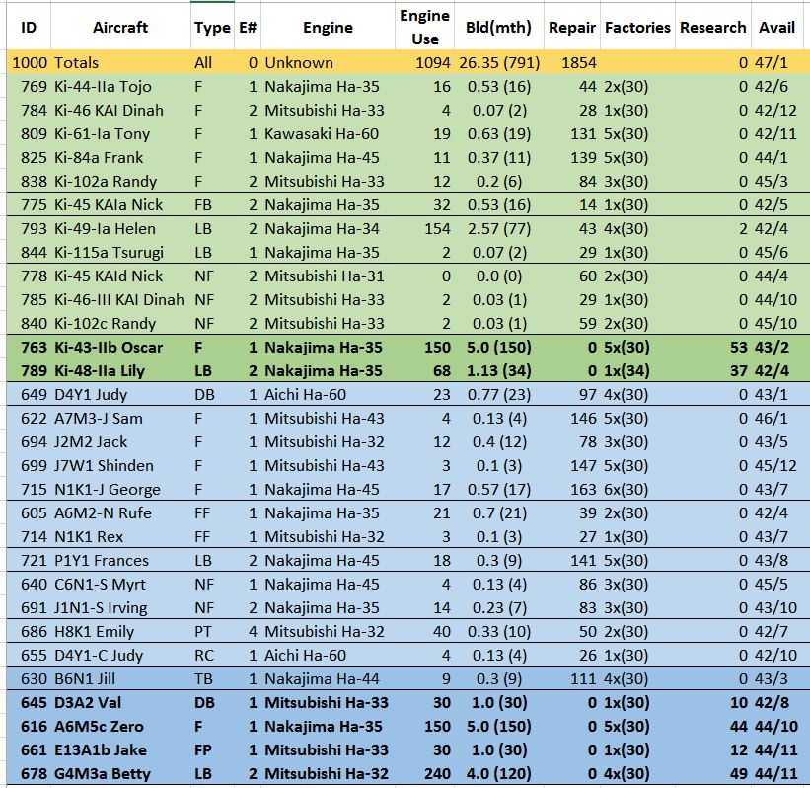Click the Ki-49-Ia Helen cell
The image size is (810, 788).
coord(121,228)
